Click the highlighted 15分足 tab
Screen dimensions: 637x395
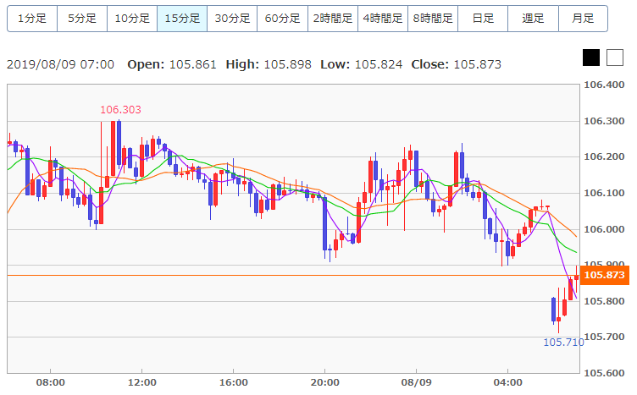[x=182, y=18]
